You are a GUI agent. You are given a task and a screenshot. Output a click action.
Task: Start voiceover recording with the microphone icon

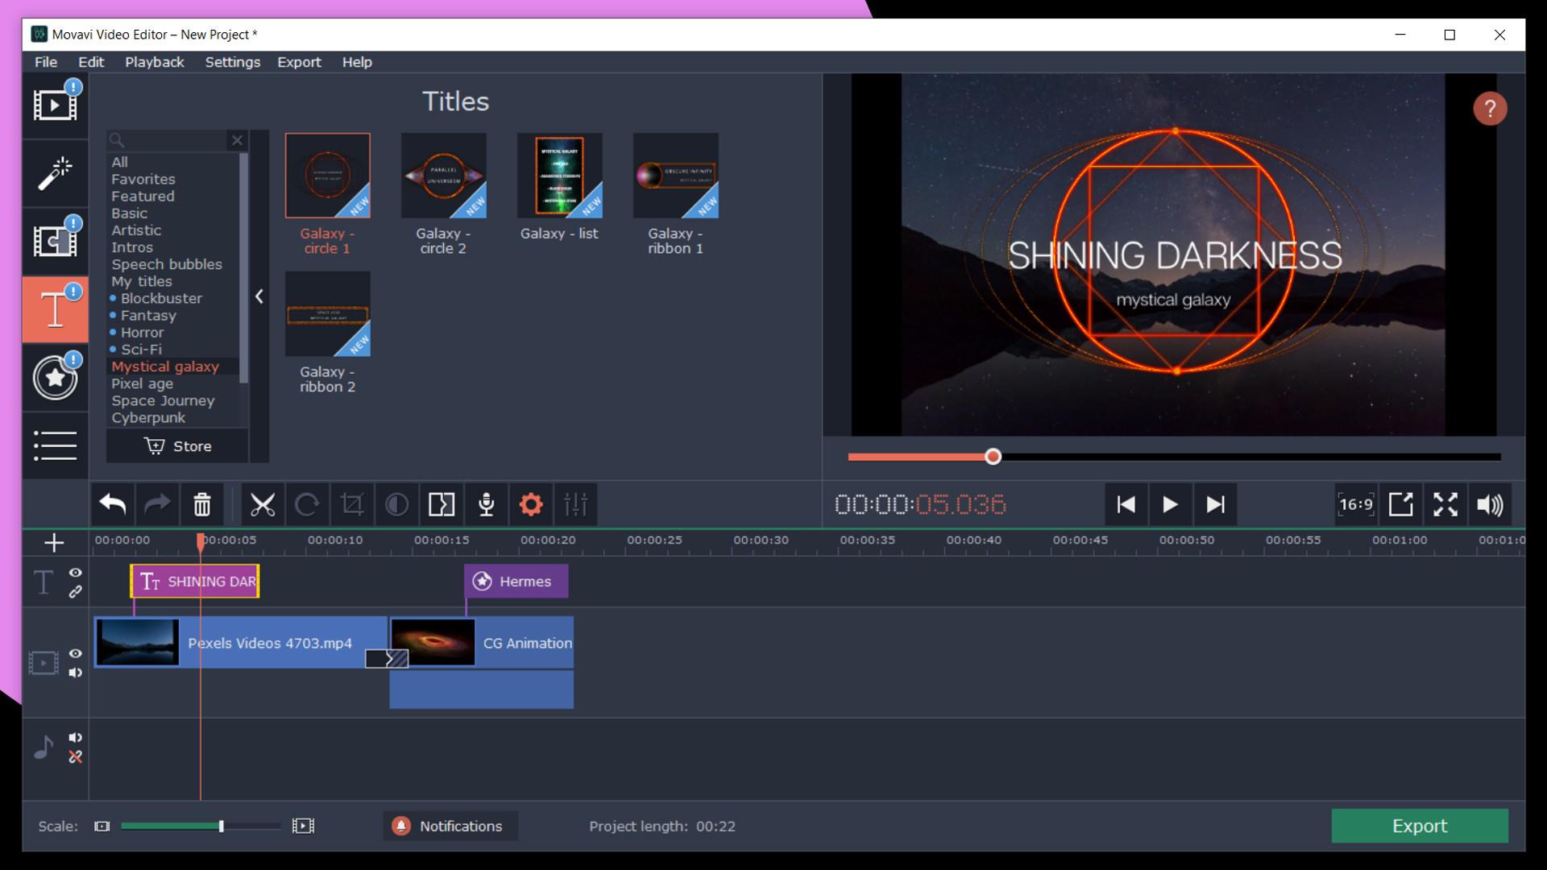pyautogui.click(x=486, y=504)
